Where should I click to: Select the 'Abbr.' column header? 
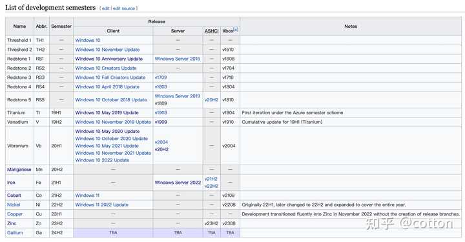point(41,26)
